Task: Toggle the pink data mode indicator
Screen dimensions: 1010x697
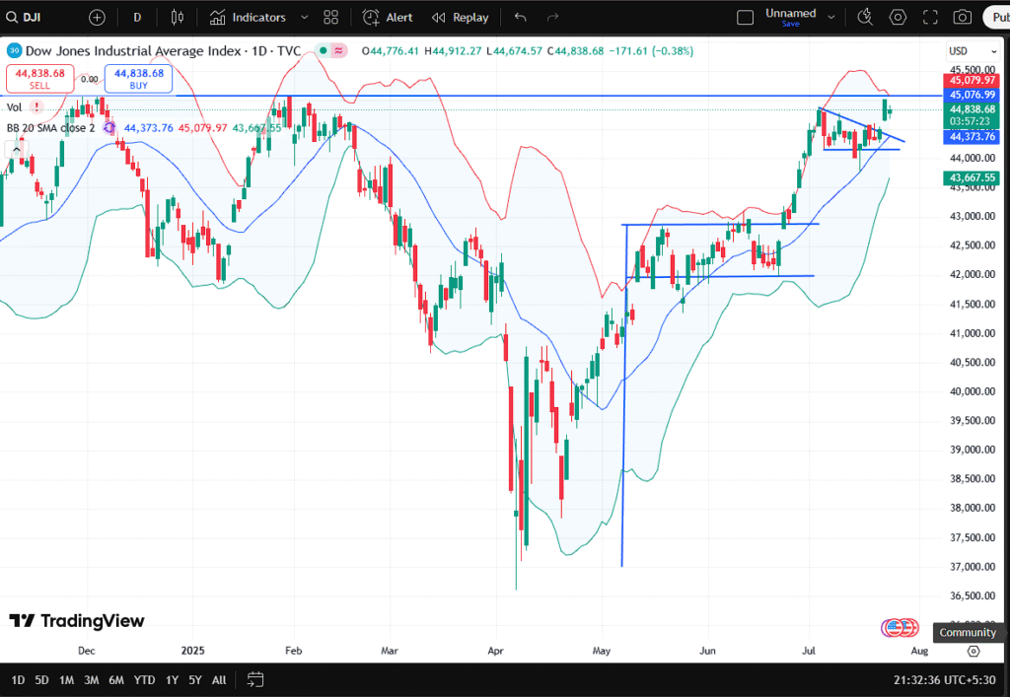Action: (x=339, y=50)
